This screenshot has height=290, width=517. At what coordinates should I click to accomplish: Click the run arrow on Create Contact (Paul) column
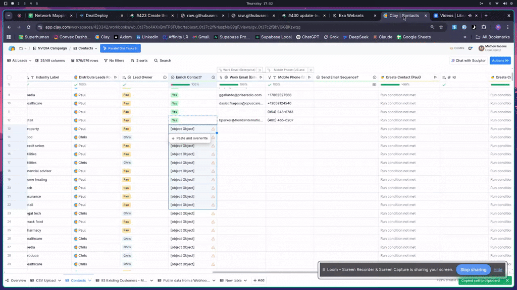(435, 77)
